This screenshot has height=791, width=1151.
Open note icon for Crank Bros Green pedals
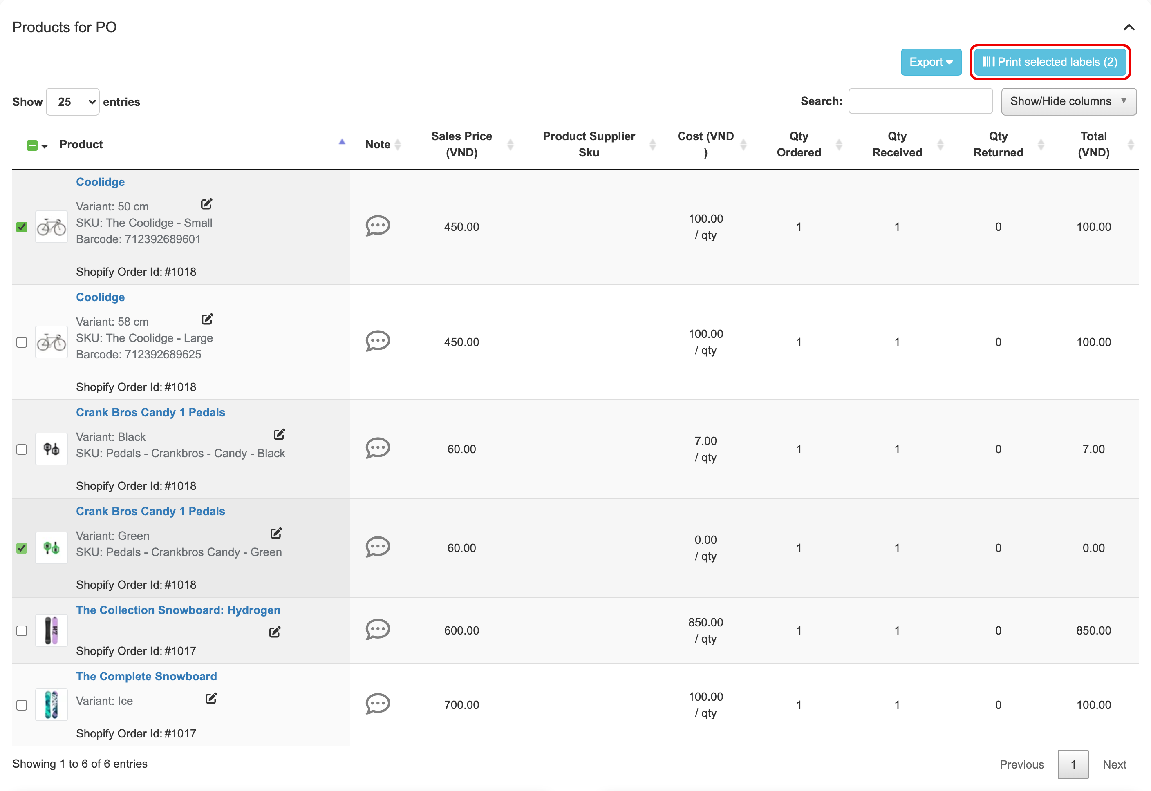pyautogui.click(x=378, y=547)
